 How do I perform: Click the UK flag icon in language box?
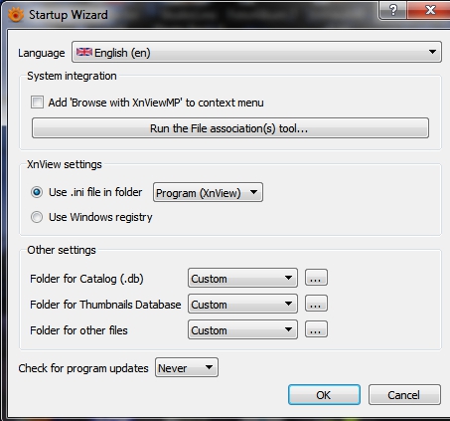coord(84,52)
